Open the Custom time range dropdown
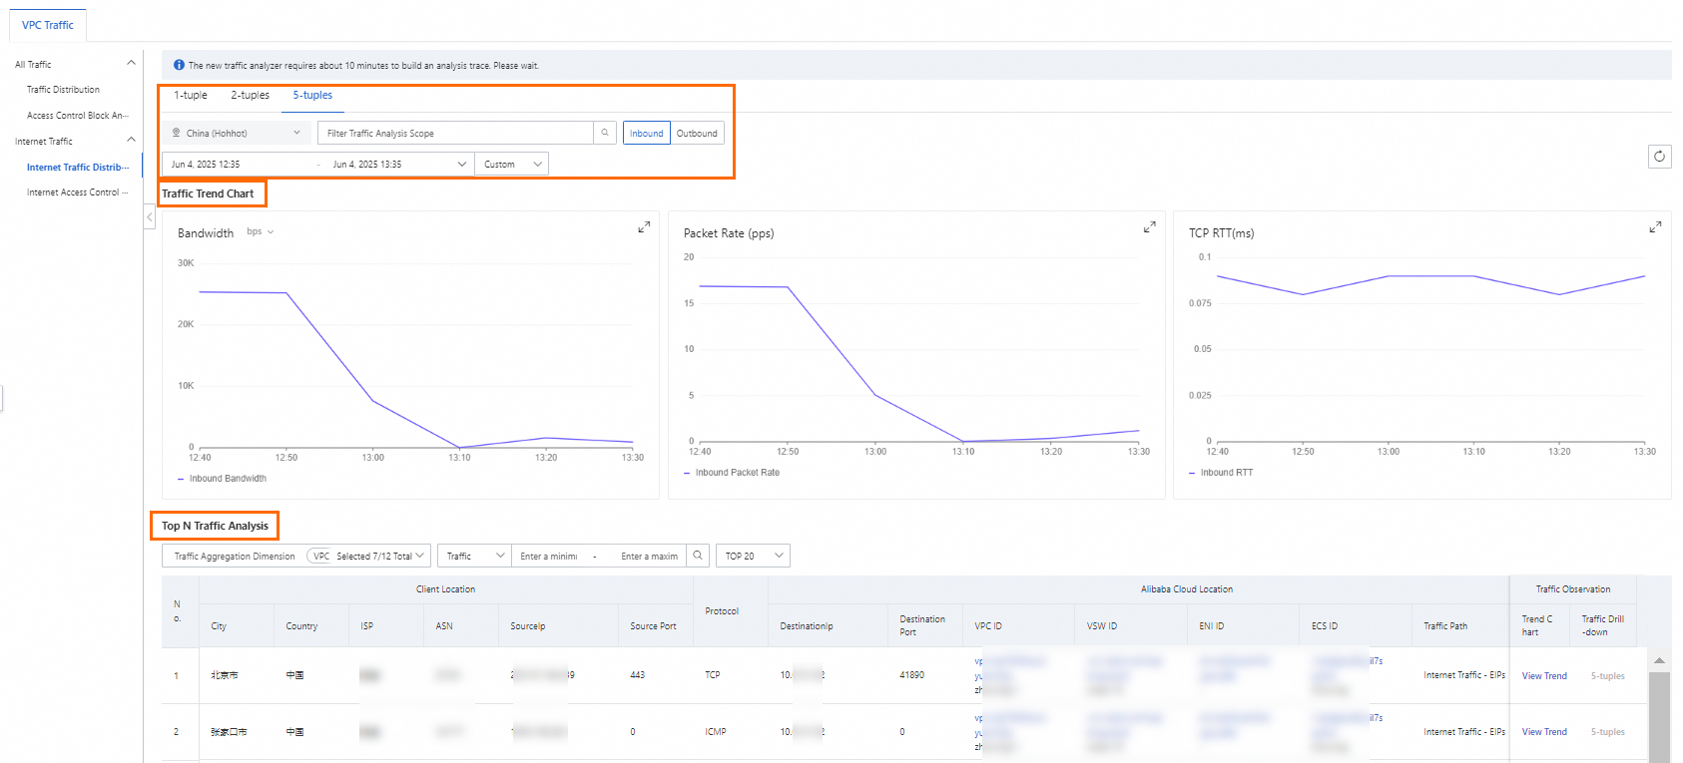The image size is (1683, 763). 512,164
